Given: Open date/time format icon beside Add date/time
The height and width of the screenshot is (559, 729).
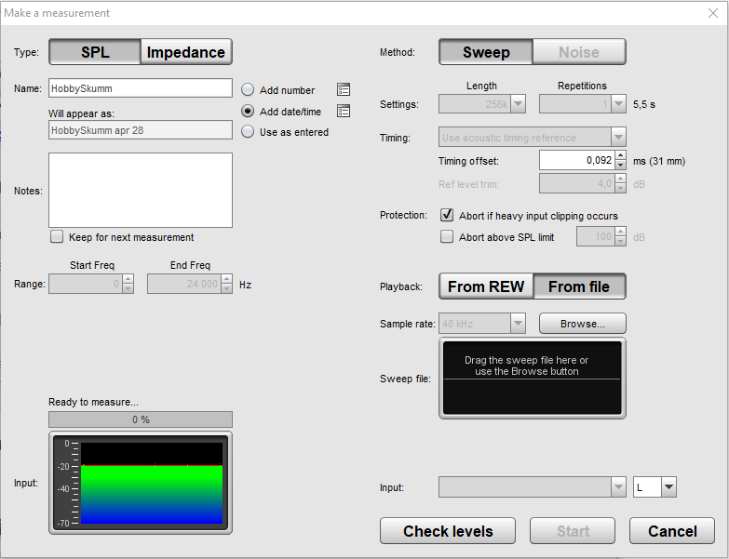Looking at the screenshot, I should (x=344, y=111).
